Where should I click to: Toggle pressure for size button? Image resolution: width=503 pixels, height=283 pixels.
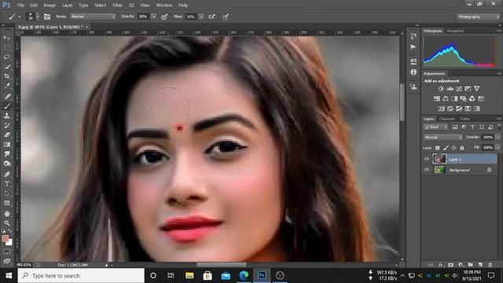pos(226,17)
